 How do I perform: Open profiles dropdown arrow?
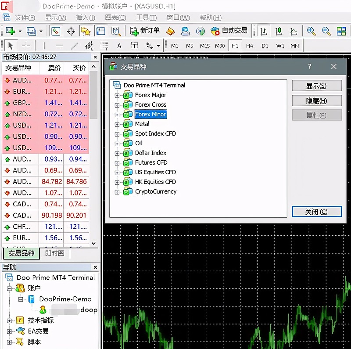tap(41, 31)
